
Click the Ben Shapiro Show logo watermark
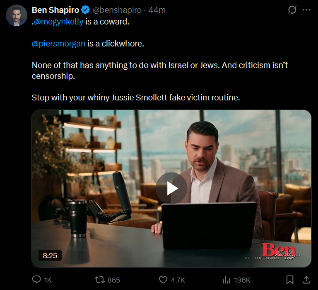click(272, 251)
